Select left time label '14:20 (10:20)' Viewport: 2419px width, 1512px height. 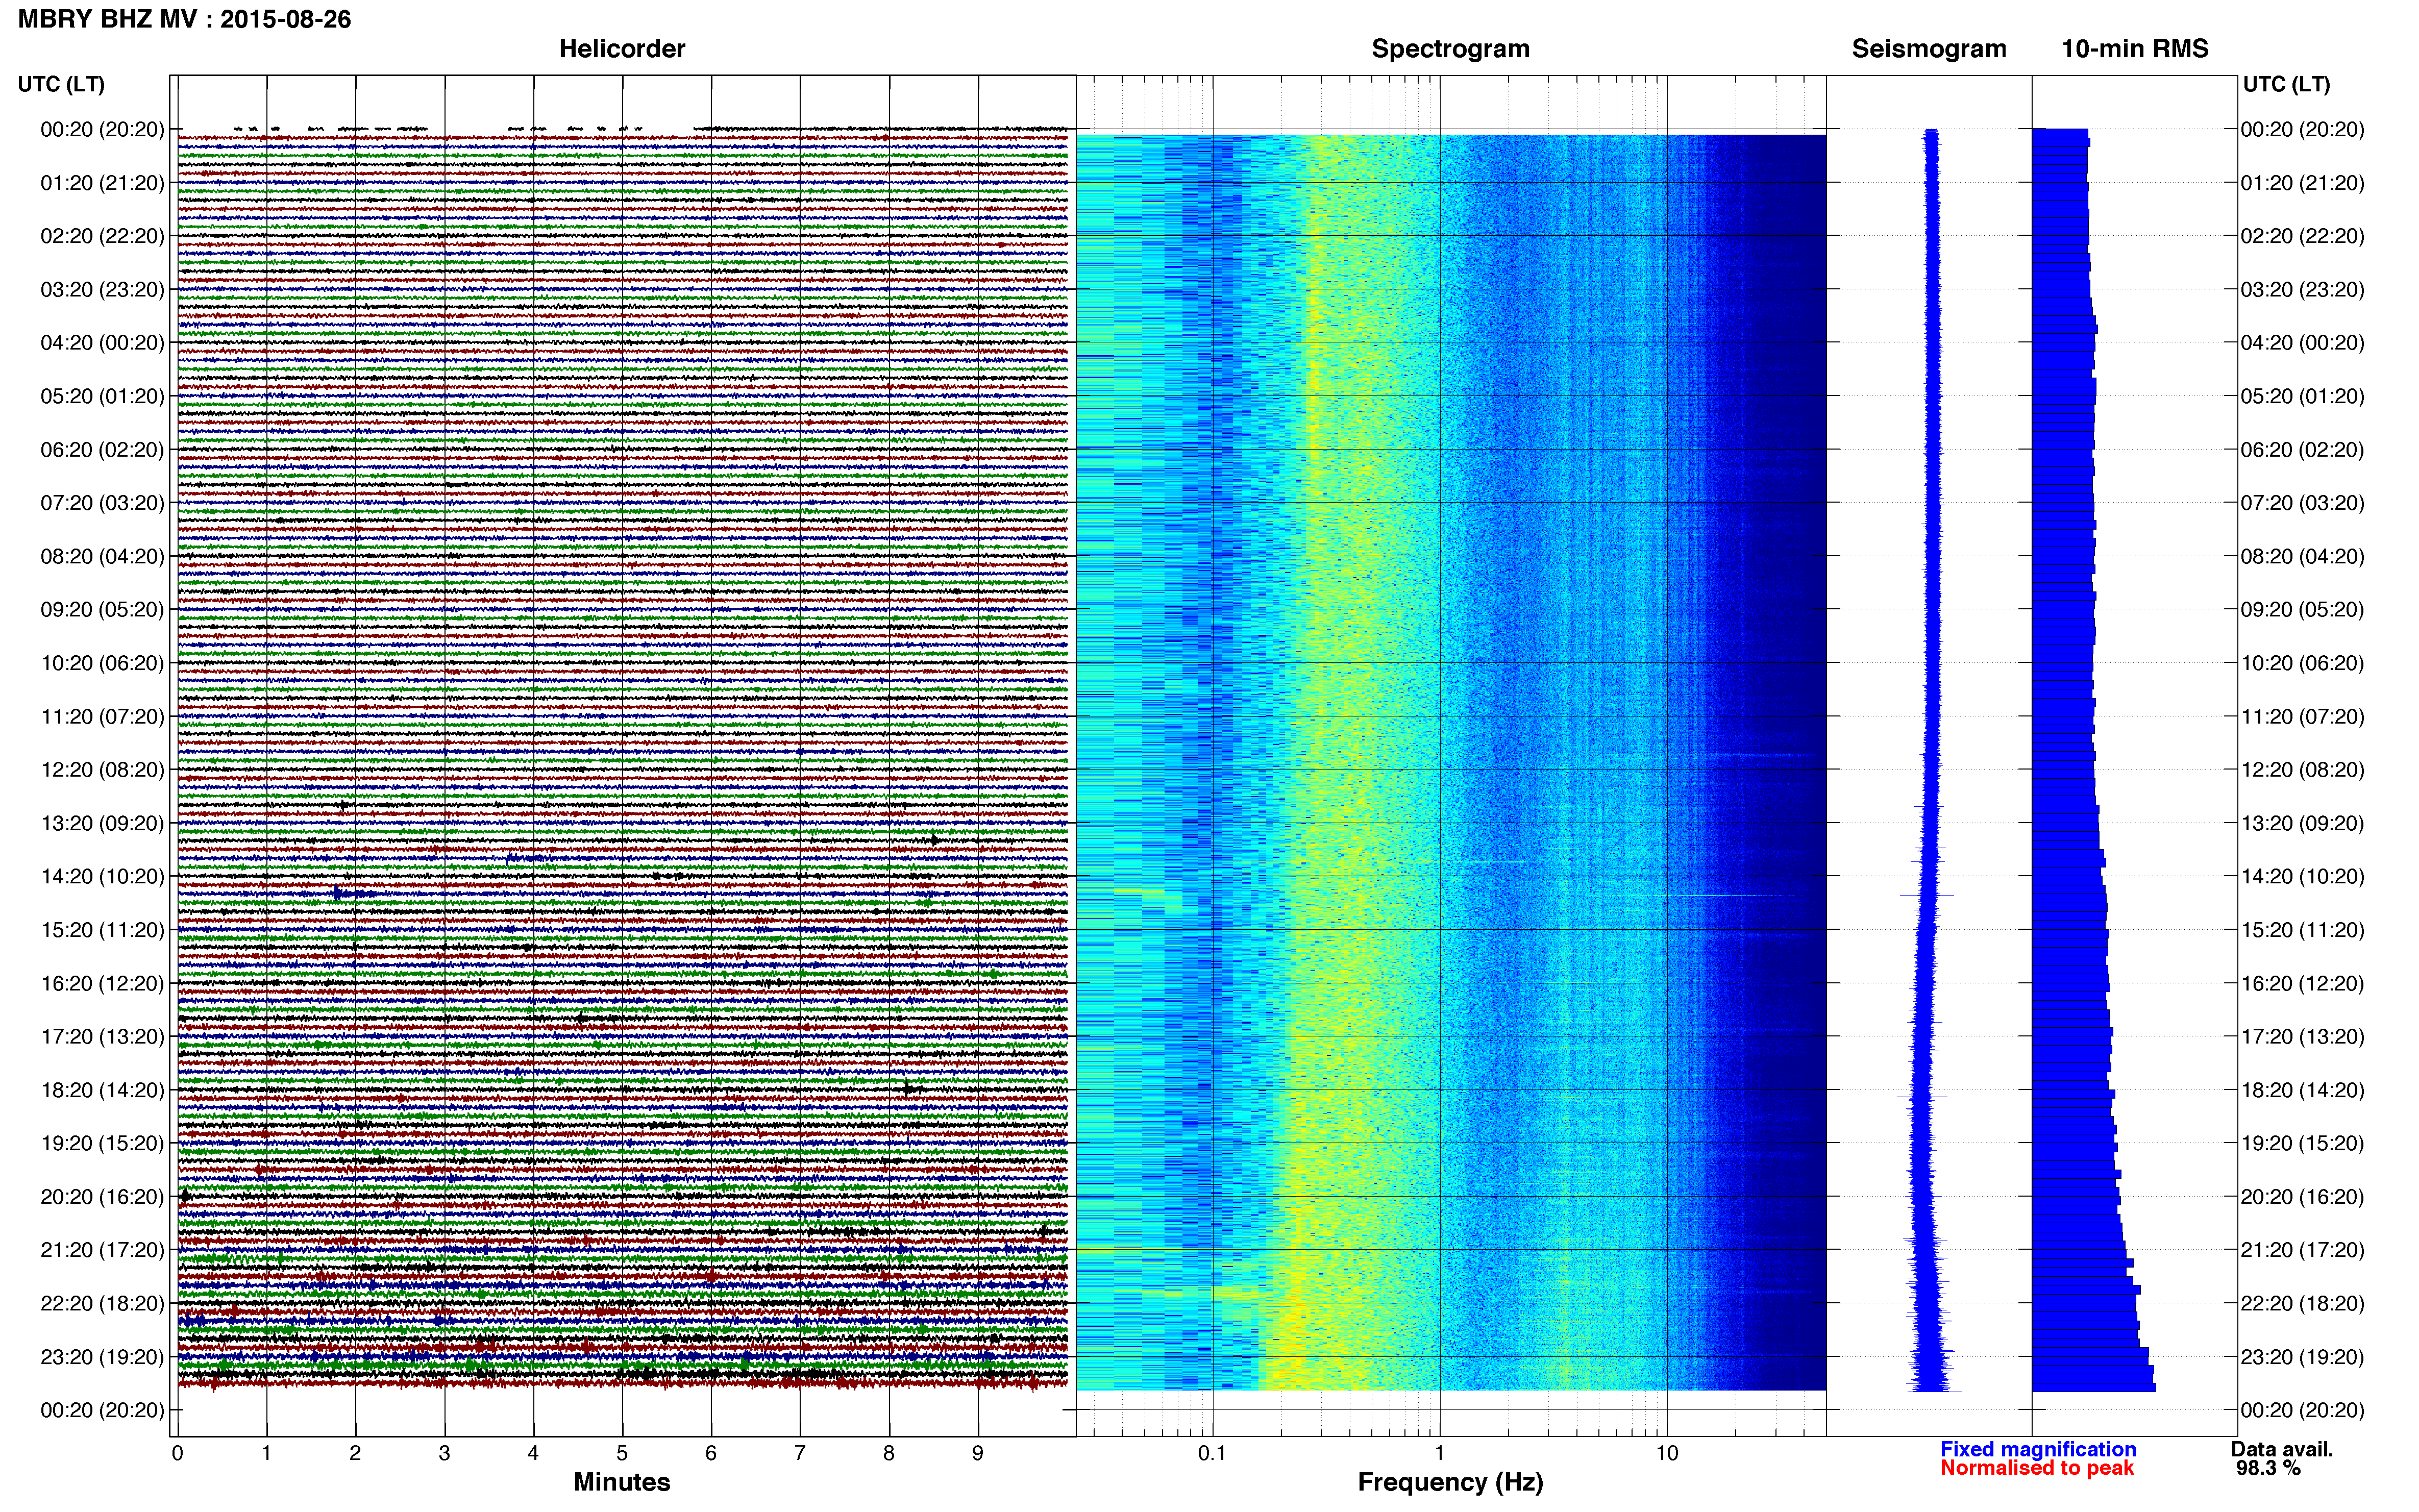pos(102,877)
